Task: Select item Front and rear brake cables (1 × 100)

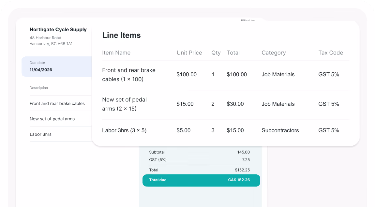Action: tap(129, 75)
